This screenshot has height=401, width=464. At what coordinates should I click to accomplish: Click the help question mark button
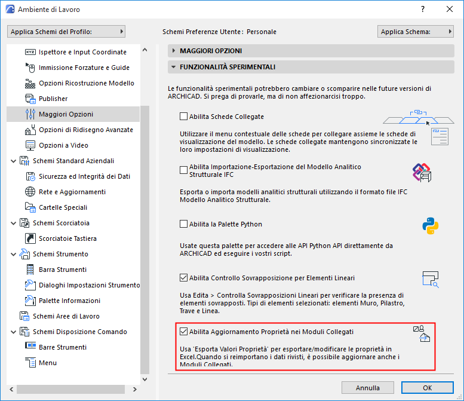(423, 9)
